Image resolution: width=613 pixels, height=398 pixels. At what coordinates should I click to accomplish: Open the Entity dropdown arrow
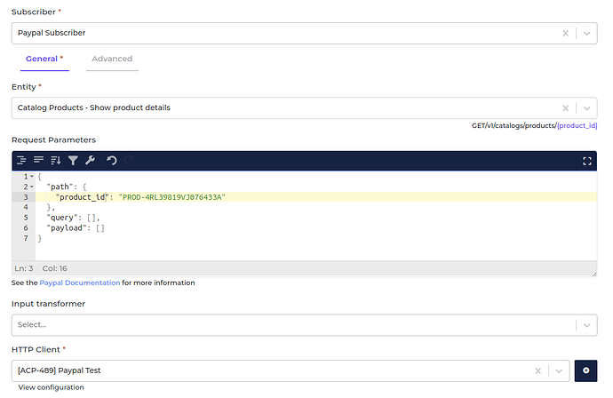tap(587, 108)
